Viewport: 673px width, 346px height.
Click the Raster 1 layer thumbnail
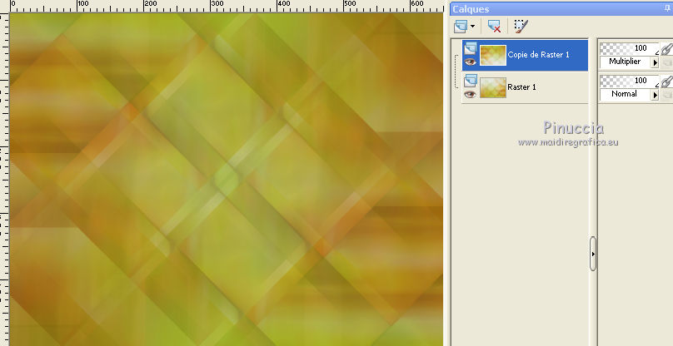pyautogui.click(x=493, y=87)
